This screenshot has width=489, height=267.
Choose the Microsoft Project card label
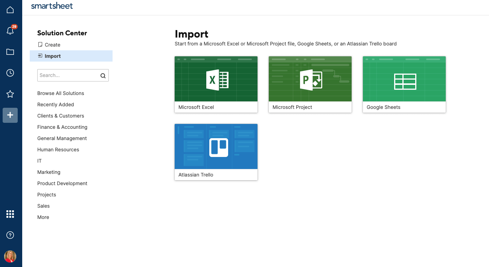point(292,107)
